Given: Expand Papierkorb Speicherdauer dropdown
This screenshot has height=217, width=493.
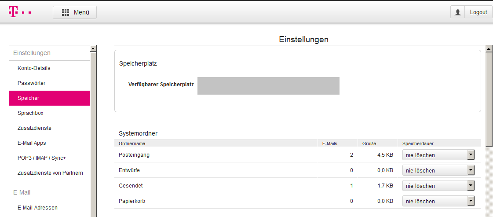Looking at the screenshot, I should (x=439, y=201).
